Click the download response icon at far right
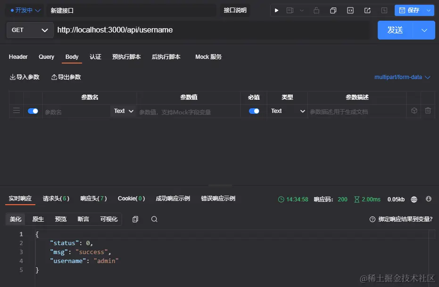The width and height of the screenshot is (439, 287). tap(429, 199)
